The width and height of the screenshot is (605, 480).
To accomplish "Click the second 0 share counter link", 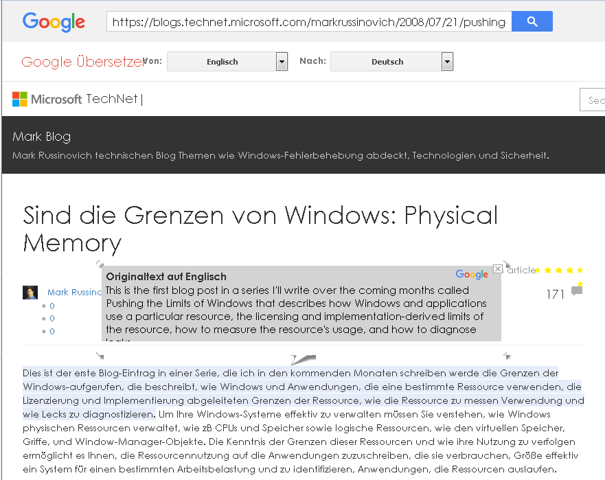I will (52, 319).
